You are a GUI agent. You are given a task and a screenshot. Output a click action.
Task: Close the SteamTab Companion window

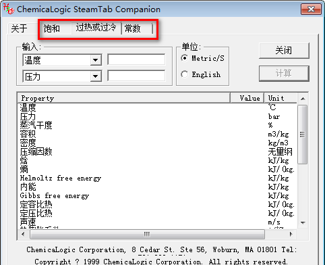311,9
